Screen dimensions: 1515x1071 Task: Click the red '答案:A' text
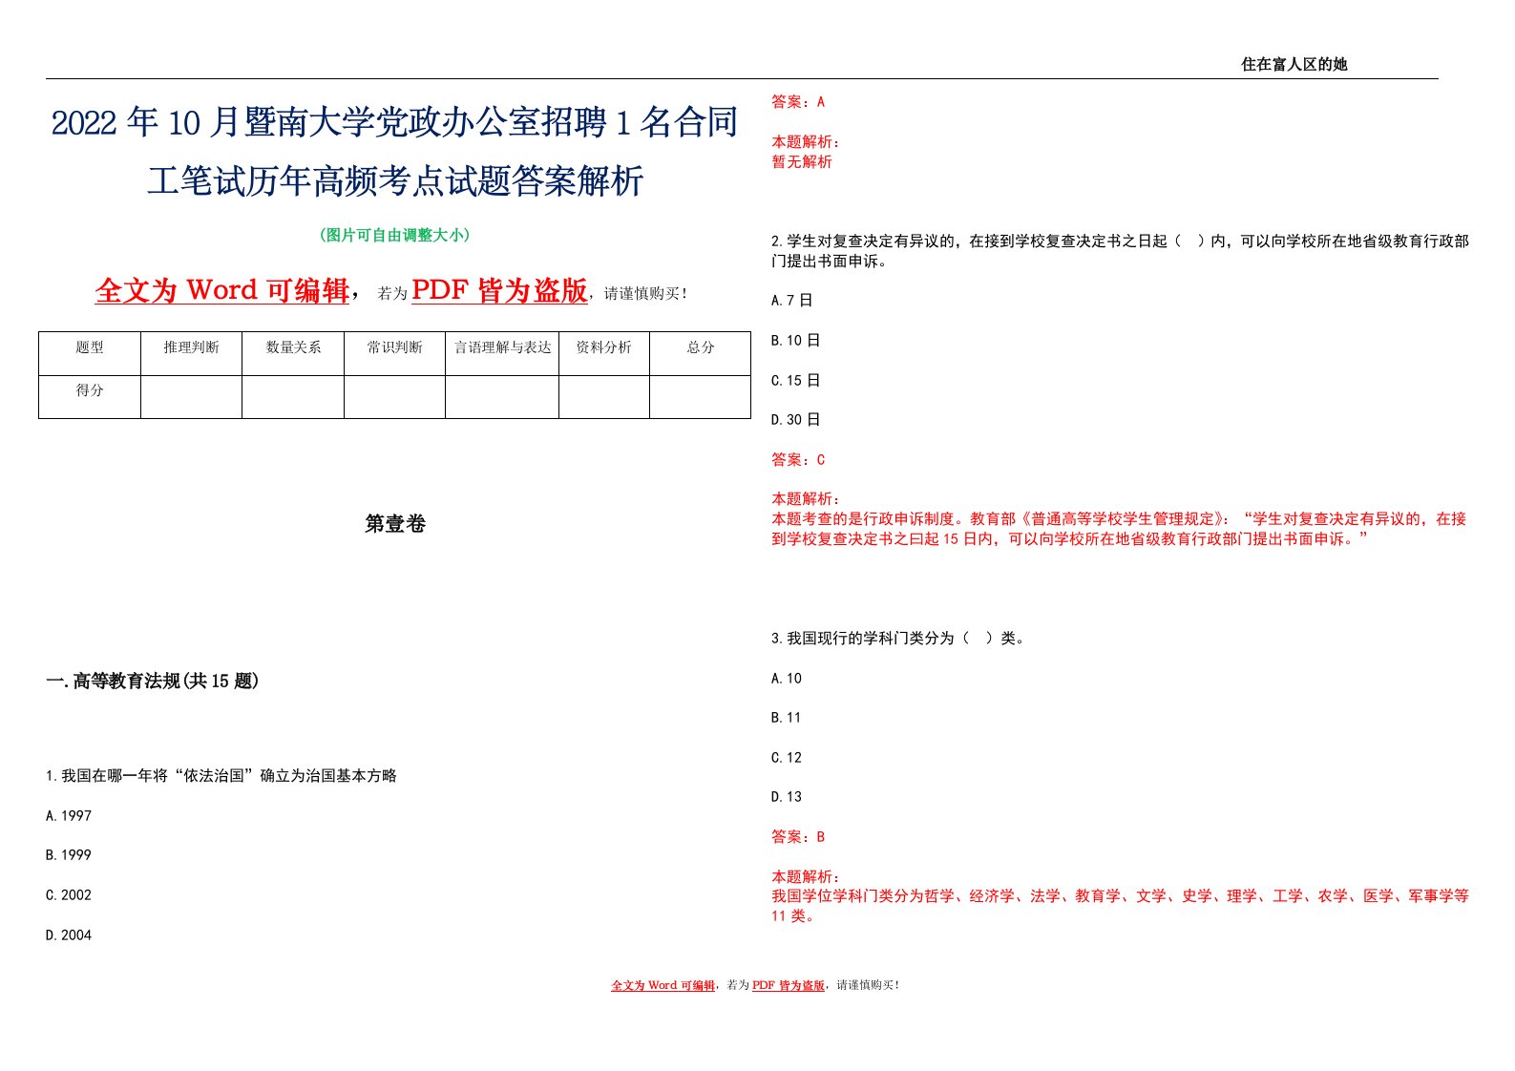click(798, 102)
